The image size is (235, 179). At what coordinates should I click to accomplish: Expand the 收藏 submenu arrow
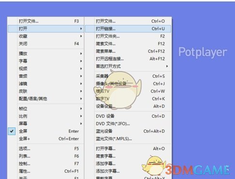(81, 36)
